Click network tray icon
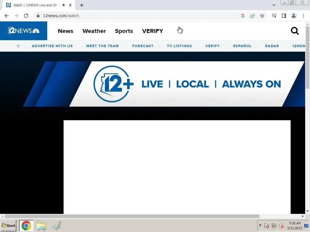 click(x=274, y=226)
